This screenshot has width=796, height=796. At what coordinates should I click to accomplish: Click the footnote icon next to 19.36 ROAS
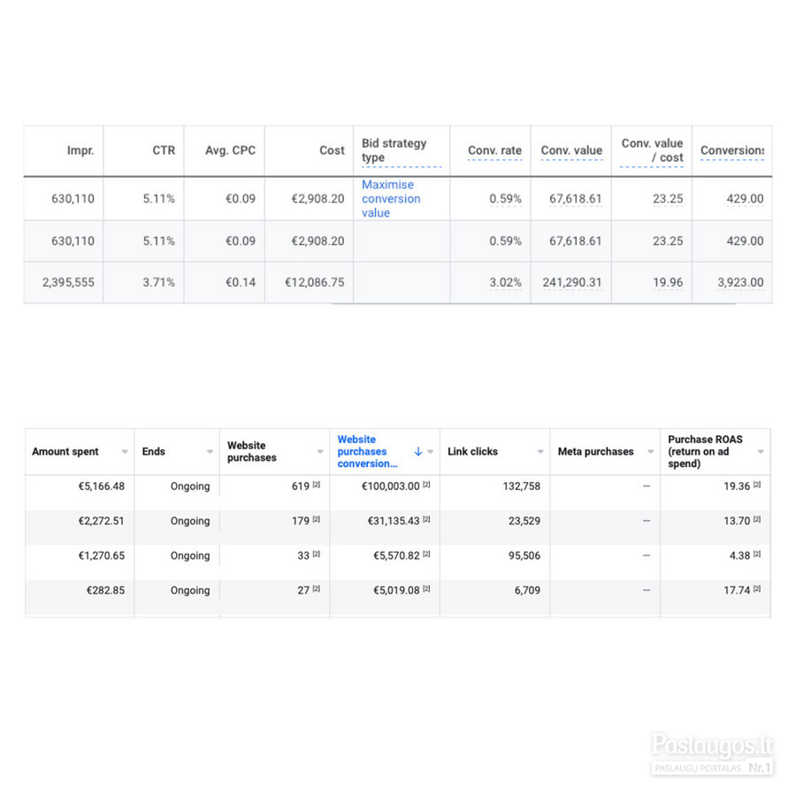[757, 485]
